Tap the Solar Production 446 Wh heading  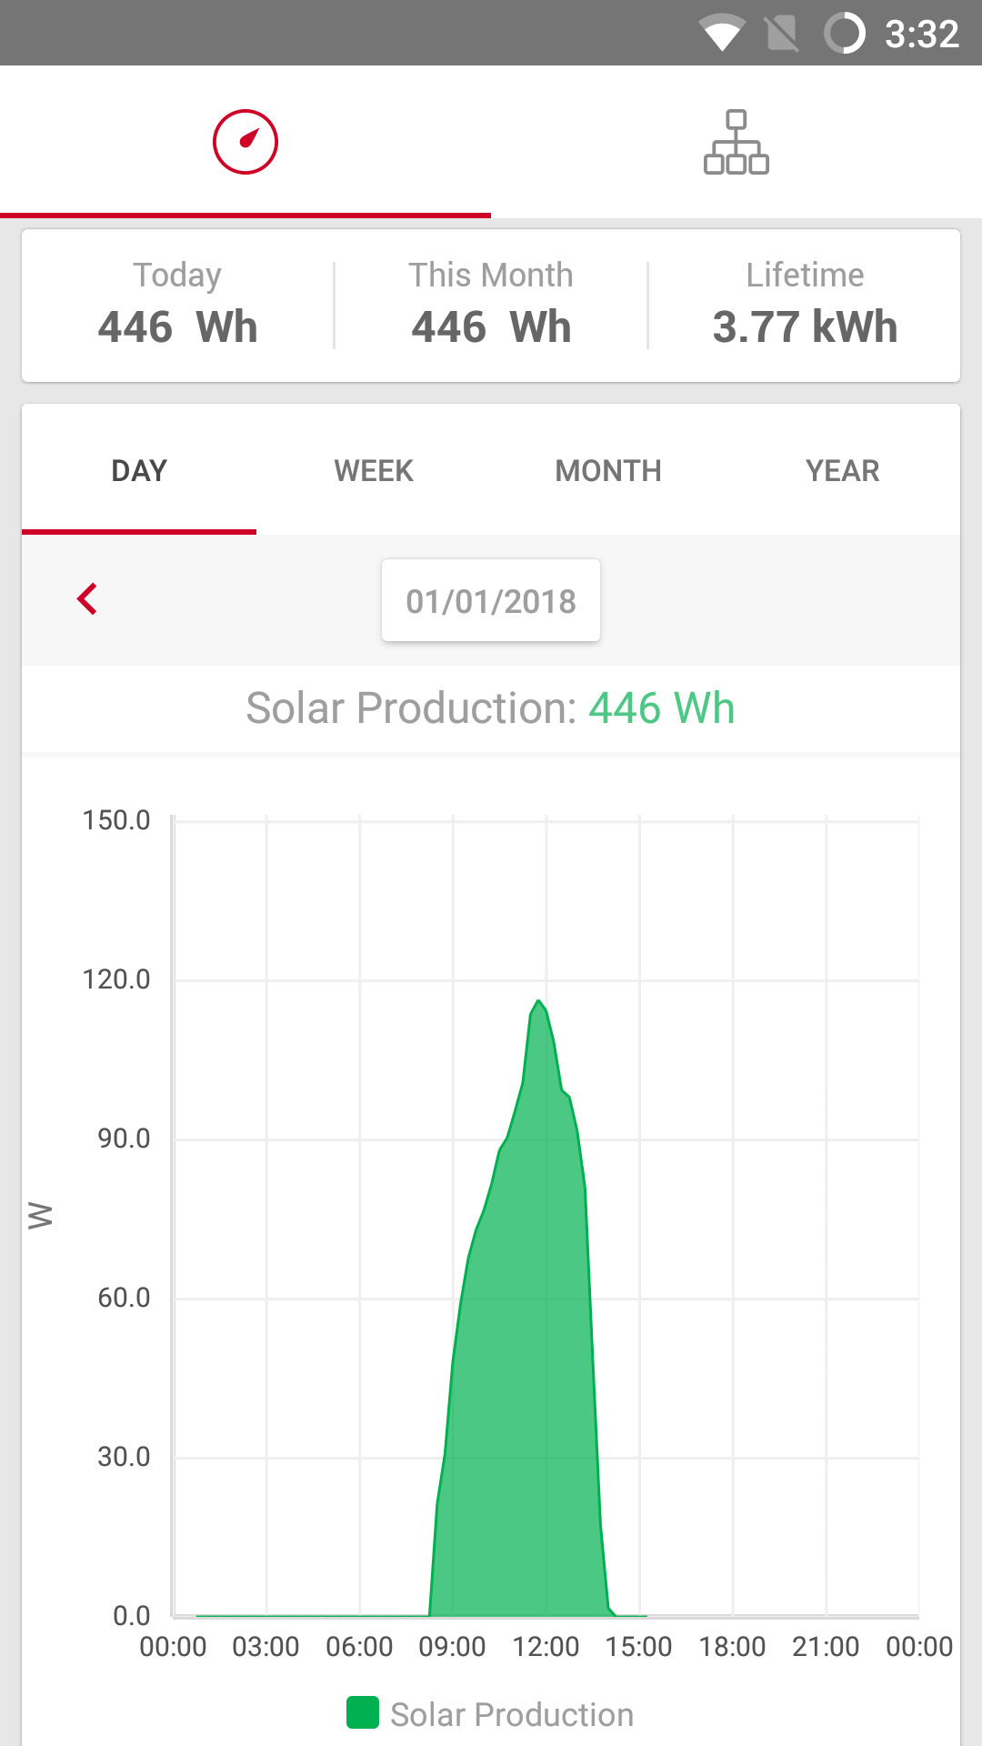(491, 708)
